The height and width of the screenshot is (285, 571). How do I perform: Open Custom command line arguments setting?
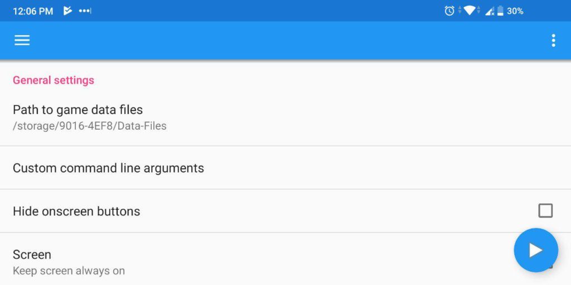click(108, 168)
